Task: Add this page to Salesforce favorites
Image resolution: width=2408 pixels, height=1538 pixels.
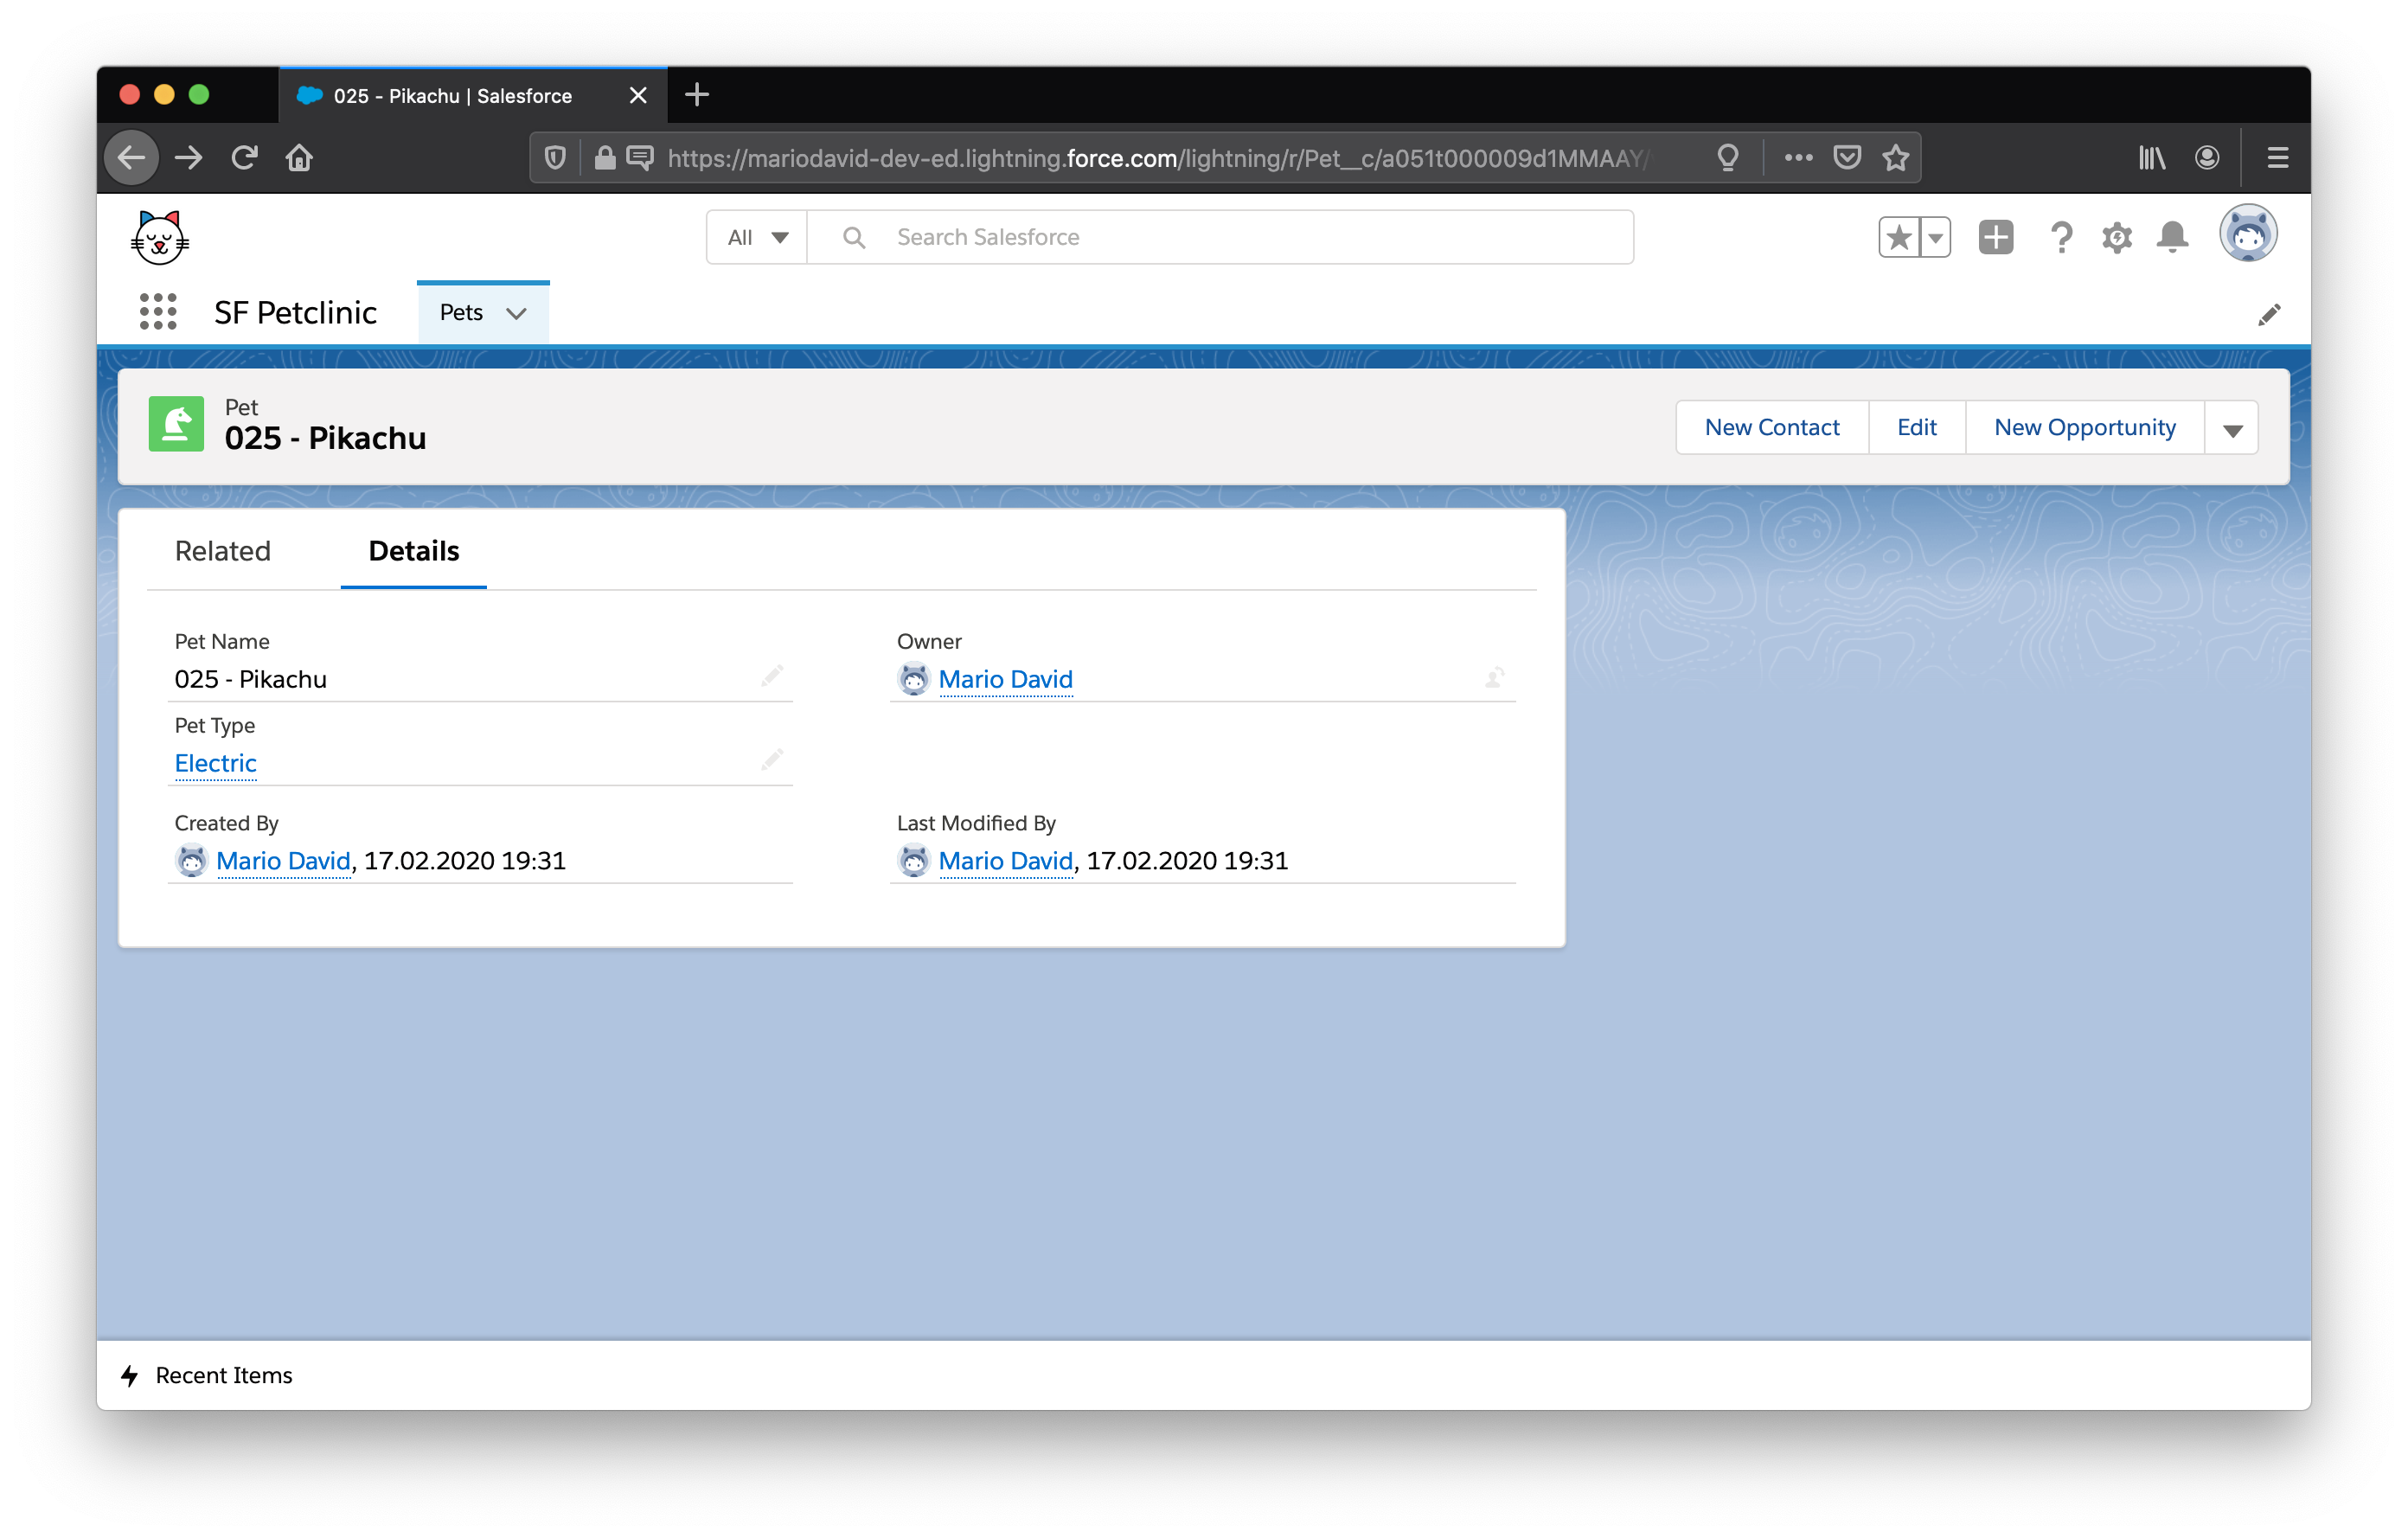Action: (x=1898, y=237)
